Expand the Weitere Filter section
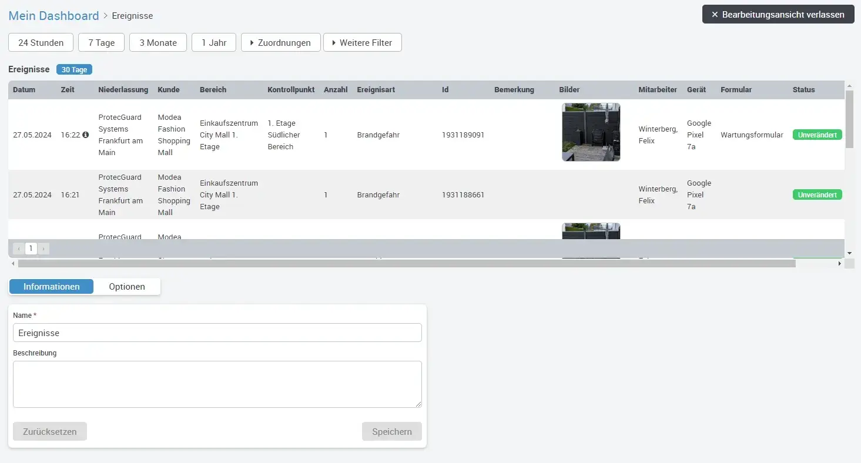Image resolution: width=861 pixels, height=463 pixels. [362, 42]
